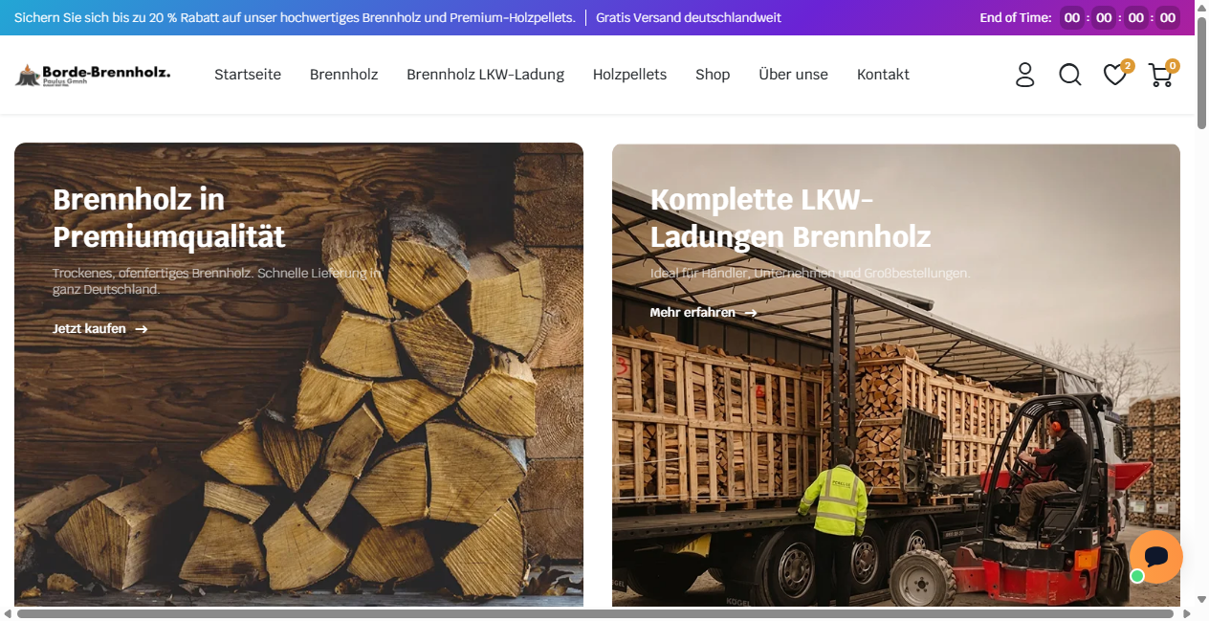Open the wishlist heart icon
1209x621 pixels.
click(1115, 75)
